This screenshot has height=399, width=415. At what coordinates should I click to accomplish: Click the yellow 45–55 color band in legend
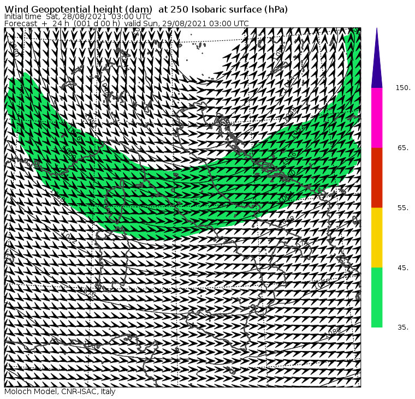tap(377, 237)
